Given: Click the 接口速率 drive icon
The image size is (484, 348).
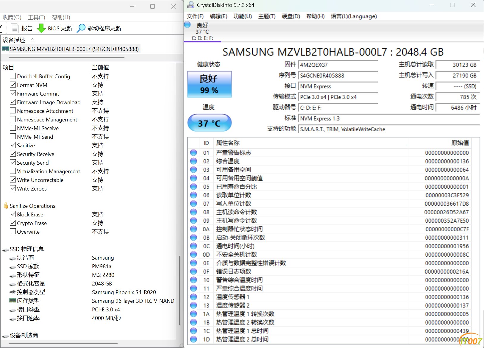Looking at the screenshot, I should coord(13,319).
